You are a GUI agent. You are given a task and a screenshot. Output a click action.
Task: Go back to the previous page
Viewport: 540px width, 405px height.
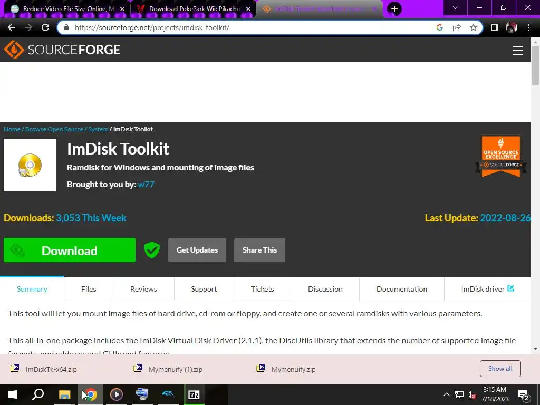tap(12, 27)
